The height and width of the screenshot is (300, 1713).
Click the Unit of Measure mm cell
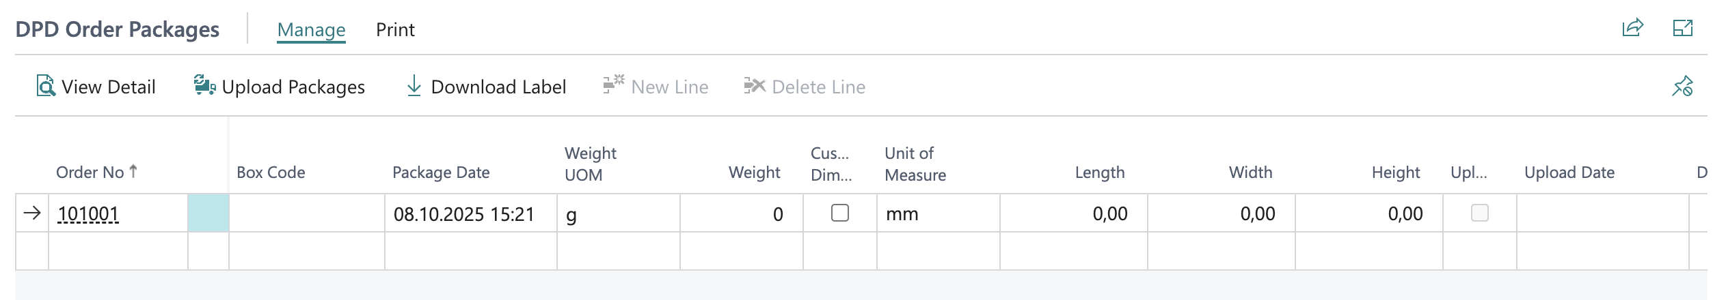pos(938,214)
